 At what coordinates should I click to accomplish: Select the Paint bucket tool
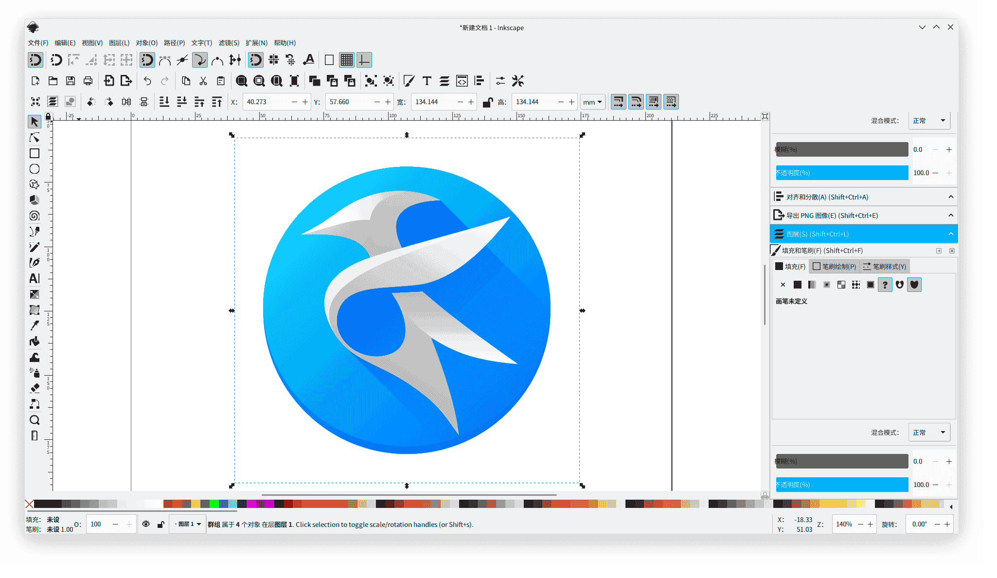point(34,341)
